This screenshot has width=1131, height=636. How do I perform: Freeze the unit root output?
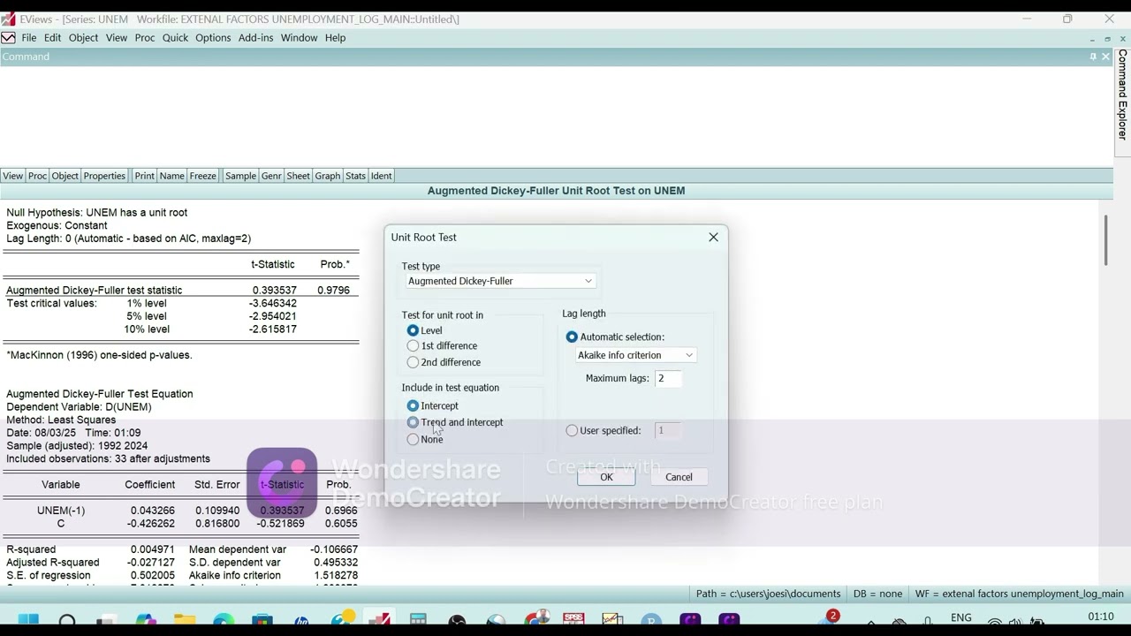(202, 176)
